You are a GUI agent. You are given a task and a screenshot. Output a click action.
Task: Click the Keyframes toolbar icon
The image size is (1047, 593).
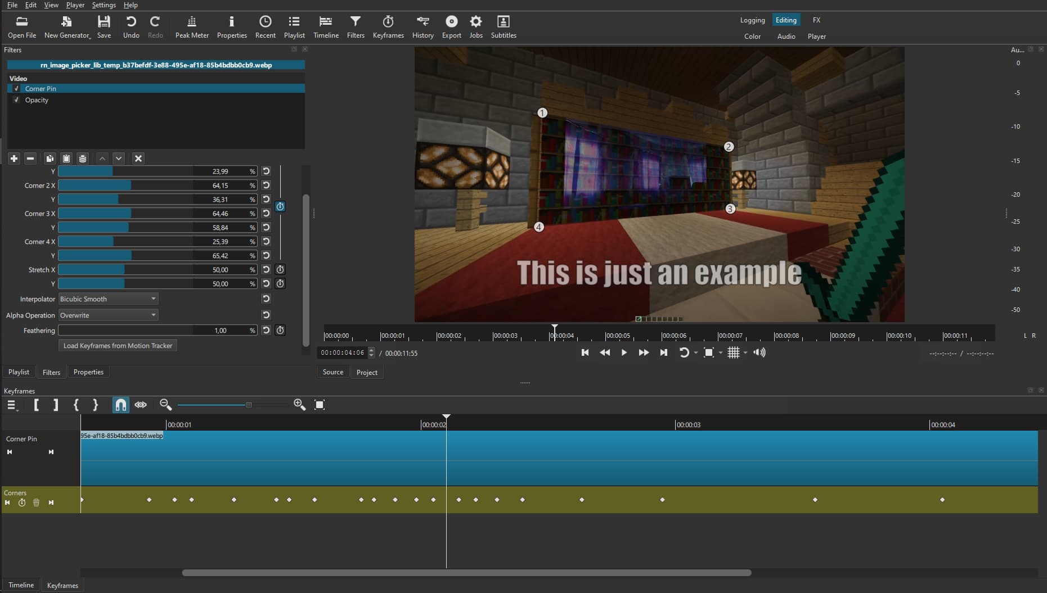(x=388, y=26)
